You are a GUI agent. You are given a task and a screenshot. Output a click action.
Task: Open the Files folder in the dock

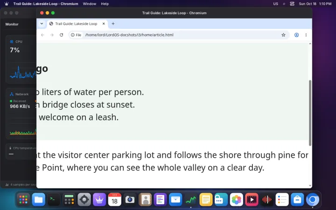point(39,200)
